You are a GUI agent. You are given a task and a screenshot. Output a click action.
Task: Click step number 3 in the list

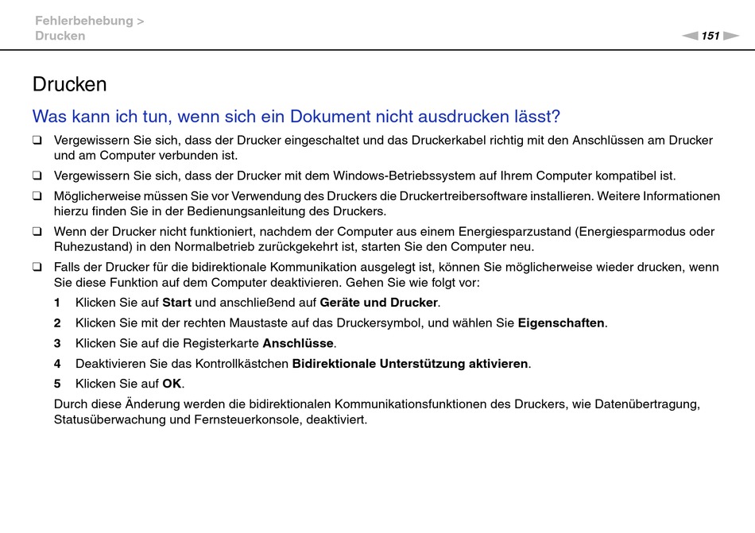coord(57,343)
